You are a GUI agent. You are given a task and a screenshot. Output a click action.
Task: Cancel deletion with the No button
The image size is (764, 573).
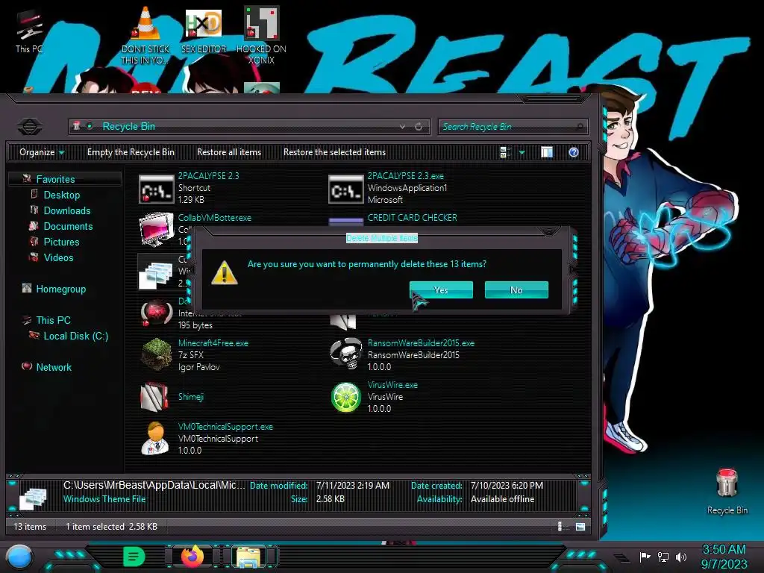(516, 290)
